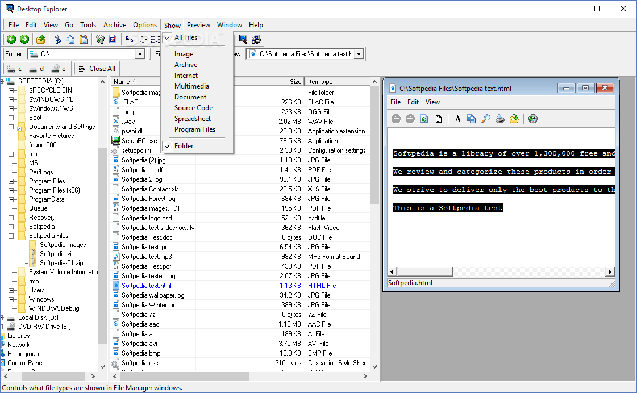
Task: Expand the $RECYCLE.BIN tree node
Action: 11,90
